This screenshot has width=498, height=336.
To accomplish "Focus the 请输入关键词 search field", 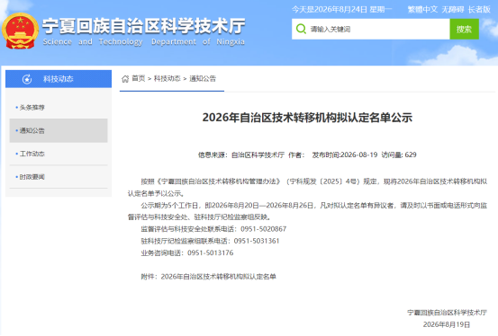I will [x=371, y=29].
